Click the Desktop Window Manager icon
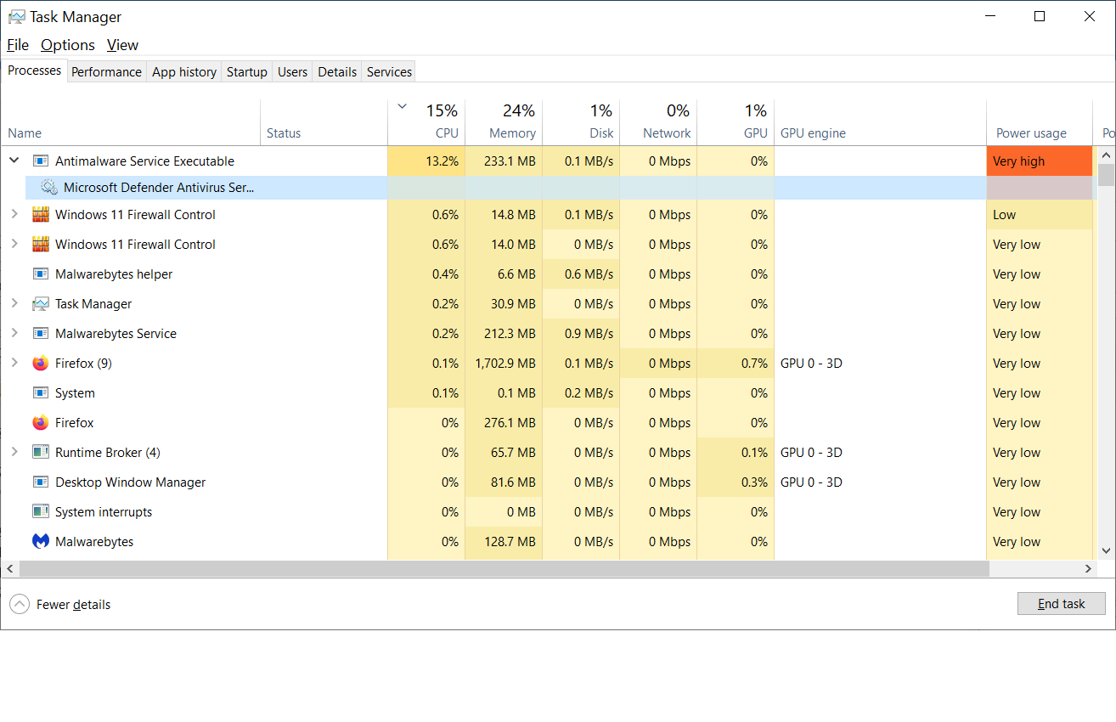1116x722 pixels. point(40,482)
